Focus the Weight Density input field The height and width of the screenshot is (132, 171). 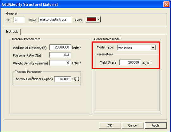pos(60,63)
